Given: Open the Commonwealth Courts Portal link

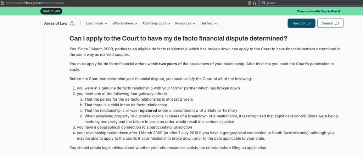Looking at the screenshot, I should click(x=318, y=11).
